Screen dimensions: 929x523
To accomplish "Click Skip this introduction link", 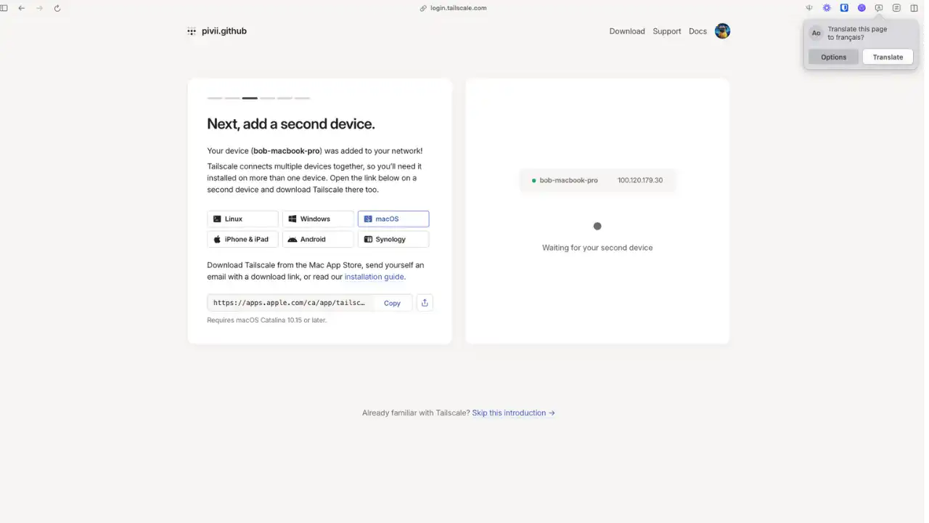I will (513, 413).
